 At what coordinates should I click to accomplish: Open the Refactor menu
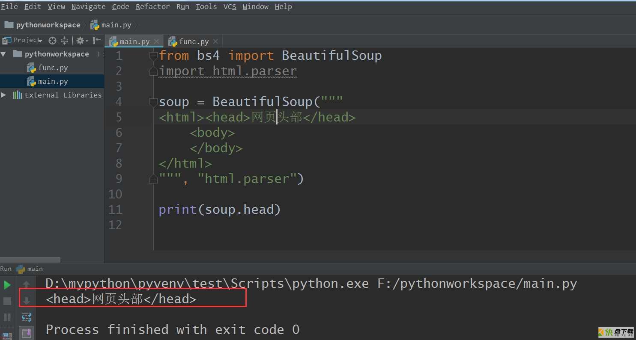point(152,6)
